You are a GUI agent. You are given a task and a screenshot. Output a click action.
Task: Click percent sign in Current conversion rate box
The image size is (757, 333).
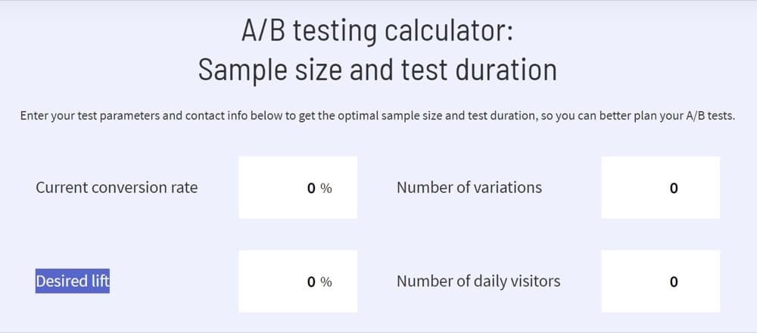pyautogui.click(x=326, y=188)
